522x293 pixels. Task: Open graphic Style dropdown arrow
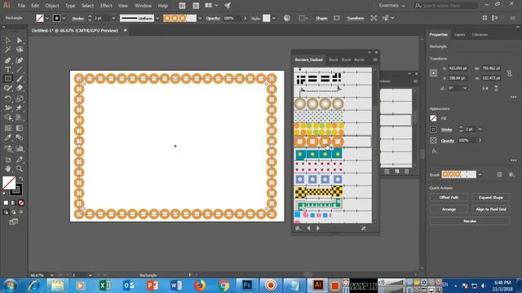pos(274,18)
